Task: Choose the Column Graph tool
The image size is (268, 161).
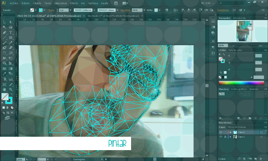Action: [x=10, y=79]
